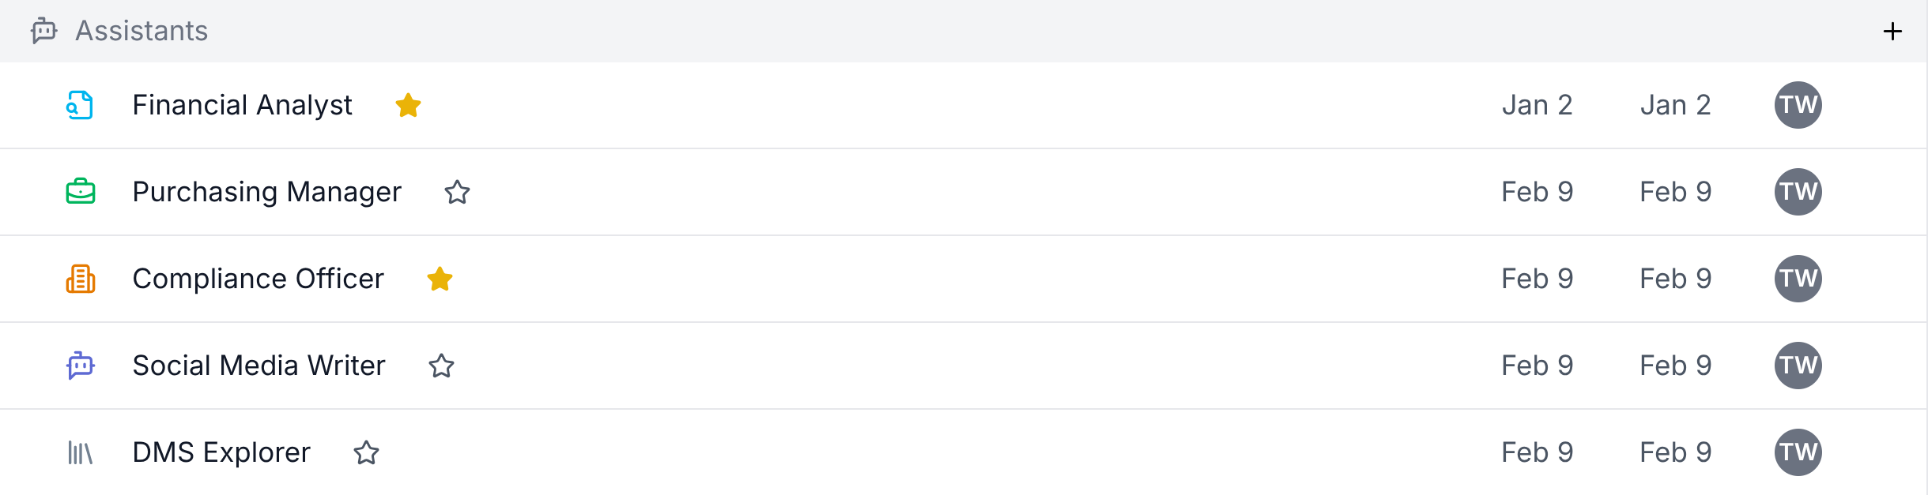Unfavorite the Financial Analyst assistant star
The width and height of the screenshot is (1928, 495).
[408, 105]
